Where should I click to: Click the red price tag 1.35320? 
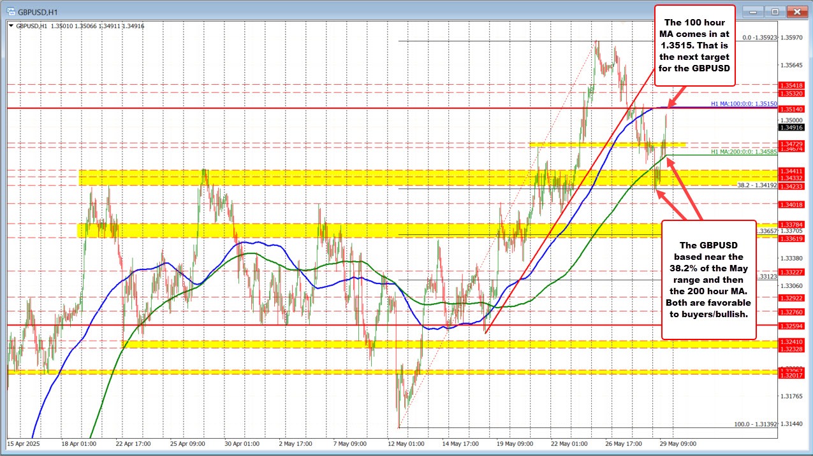[791, 92]
